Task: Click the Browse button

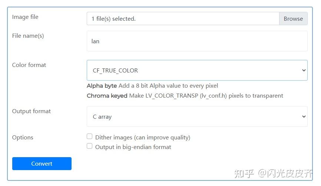Action: (x=293, y=18)
